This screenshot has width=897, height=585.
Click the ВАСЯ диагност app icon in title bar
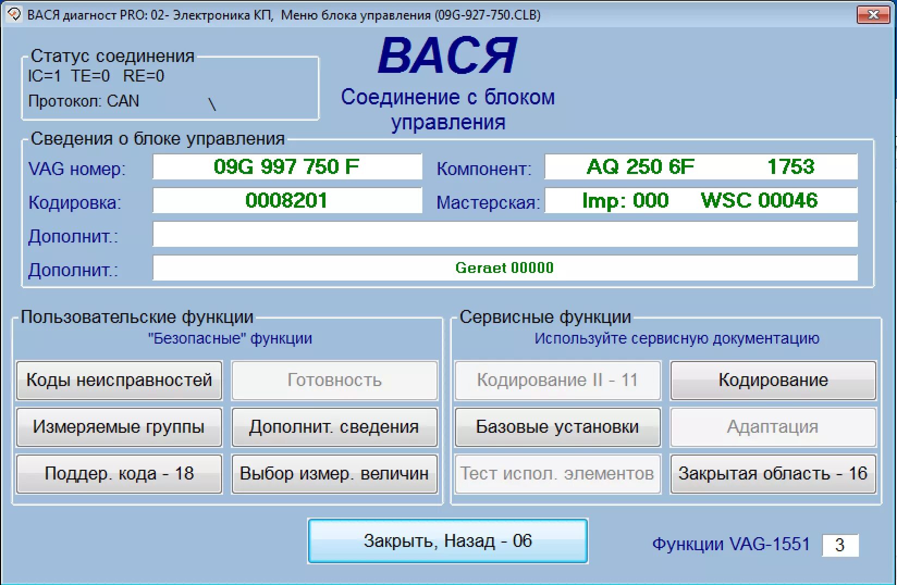[14, 15]
